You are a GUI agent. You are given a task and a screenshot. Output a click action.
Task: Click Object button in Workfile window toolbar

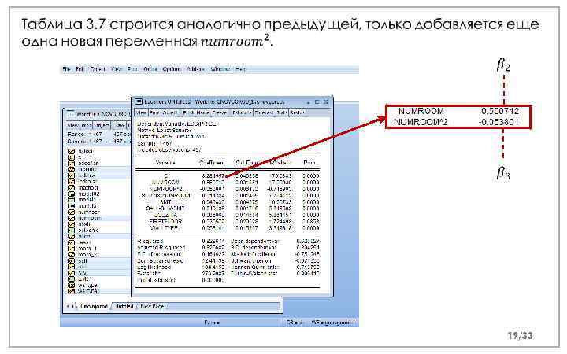pos(102,125)
